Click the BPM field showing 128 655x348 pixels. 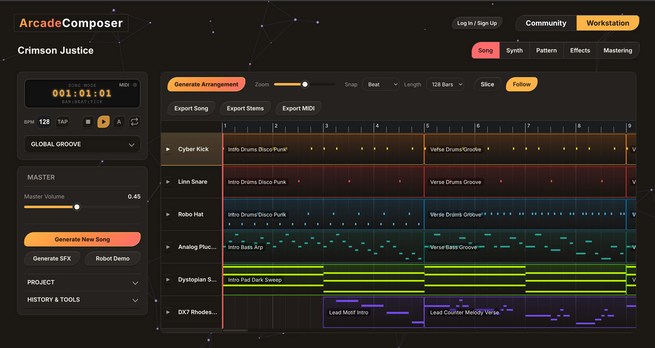tap(44, 122)
